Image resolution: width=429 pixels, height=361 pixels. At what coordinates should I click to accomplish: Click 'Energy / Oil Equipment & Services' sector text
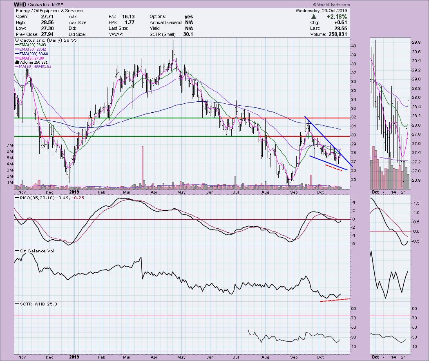click(49, 11)
